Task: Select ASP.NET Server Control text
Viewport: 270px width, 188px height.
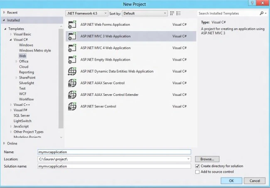Action: coord(98,106)
